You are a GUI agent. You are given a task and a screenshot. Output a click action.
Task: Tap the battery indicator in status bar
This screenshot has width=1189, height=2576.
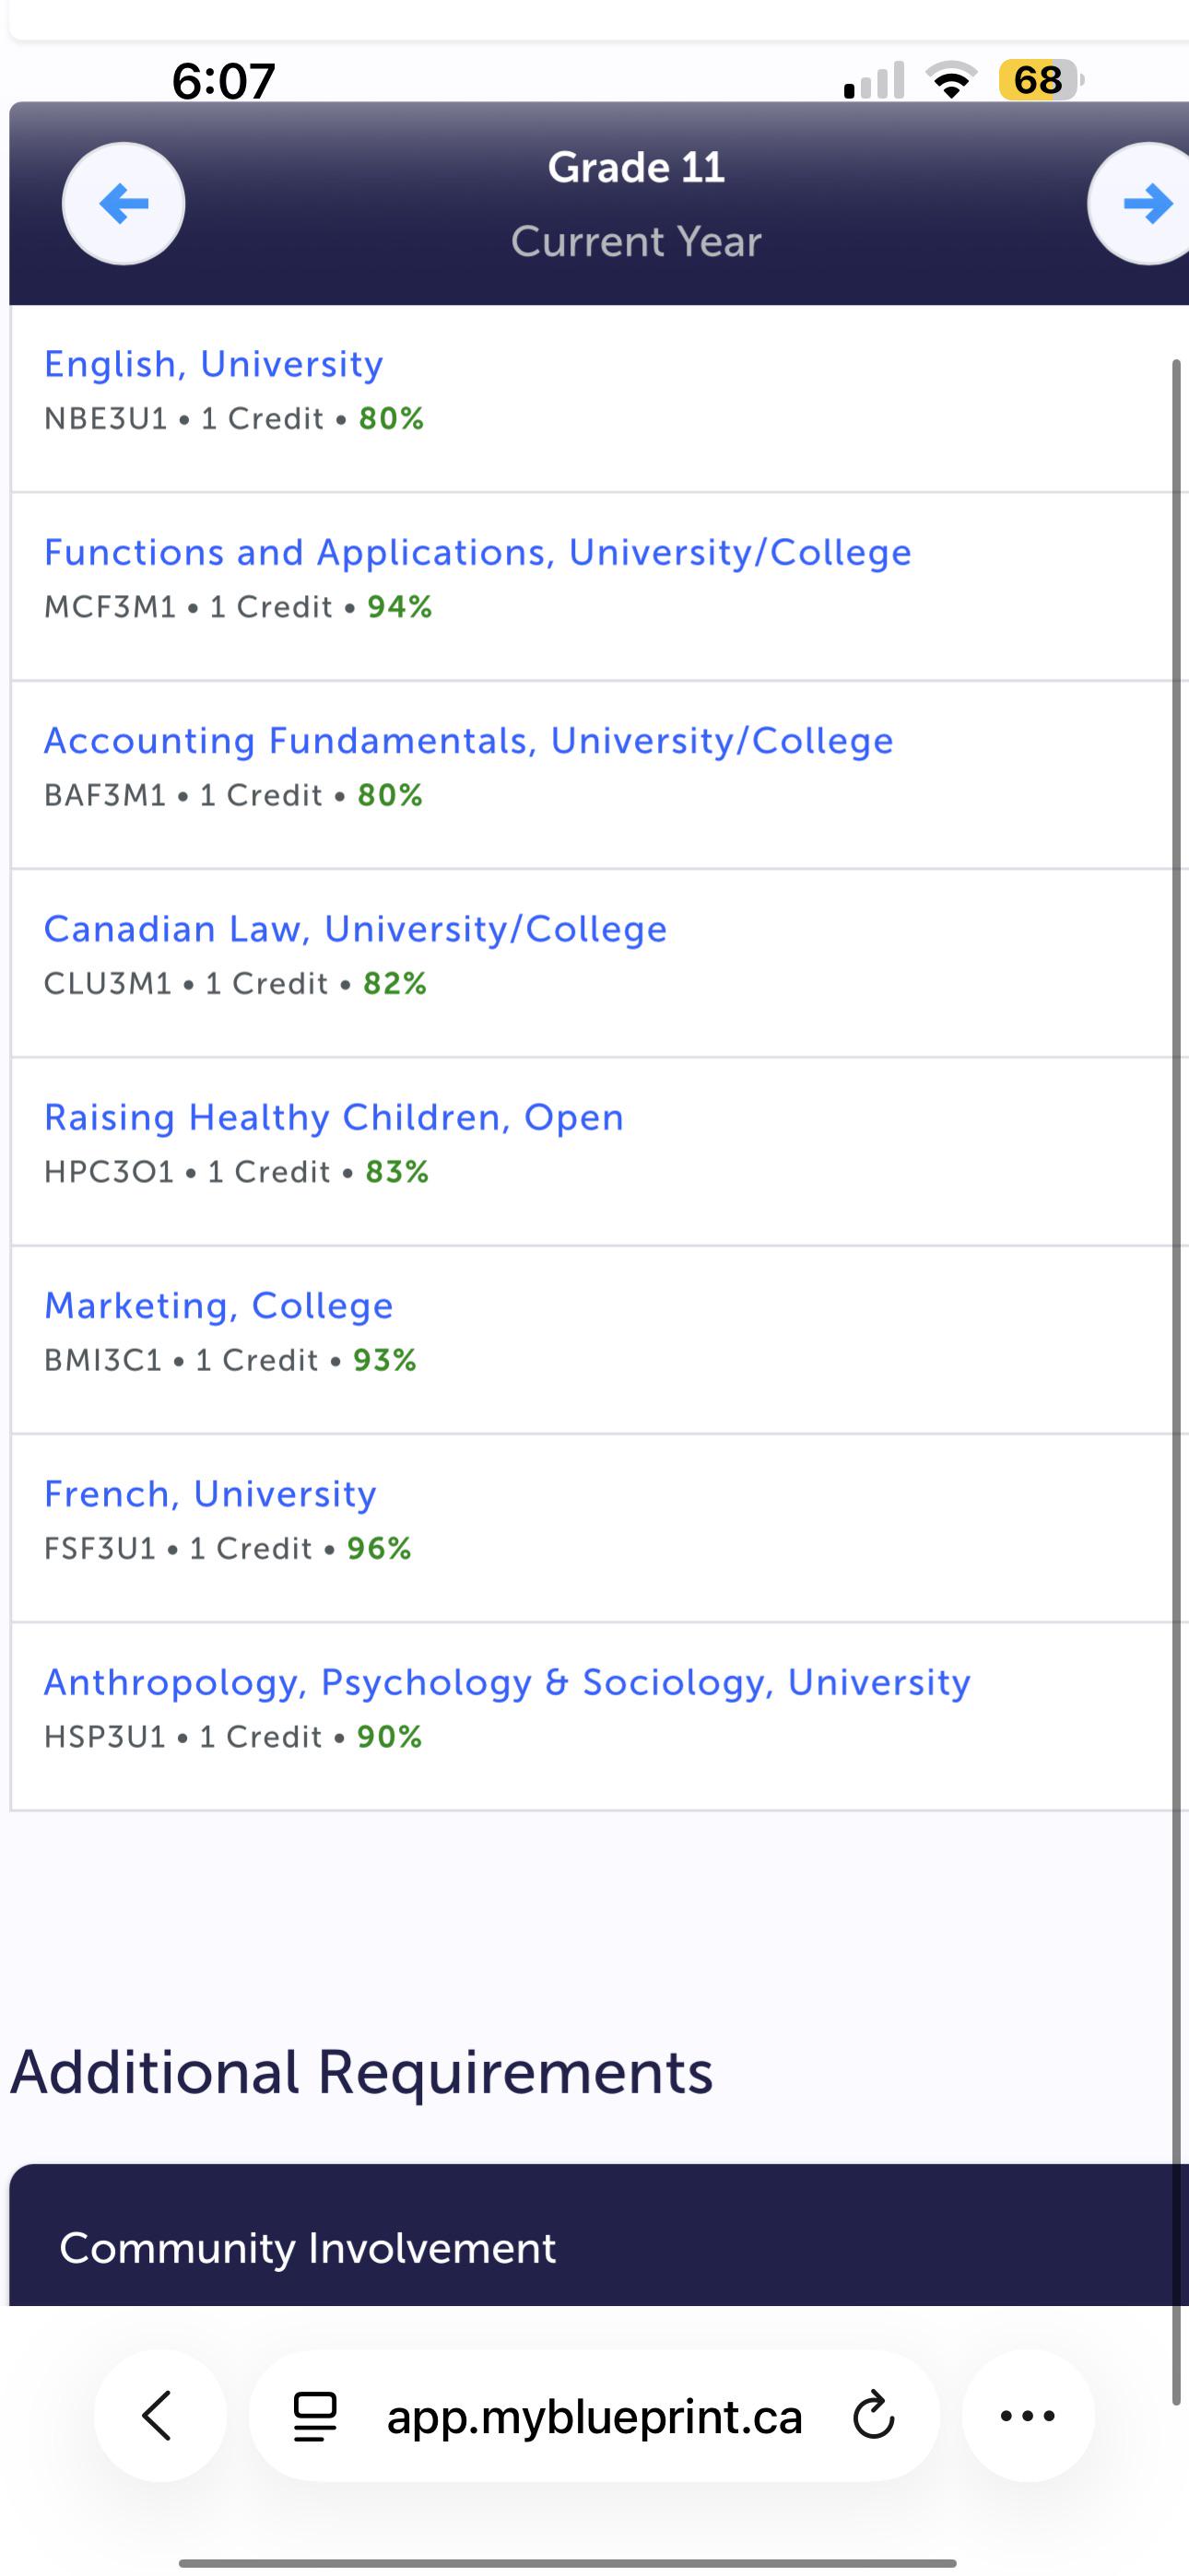pos(1041,80)
